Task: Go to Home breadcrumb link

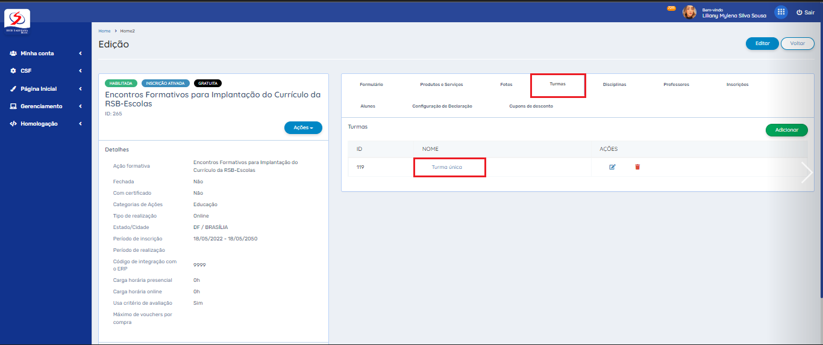Action: click(104, 31)
